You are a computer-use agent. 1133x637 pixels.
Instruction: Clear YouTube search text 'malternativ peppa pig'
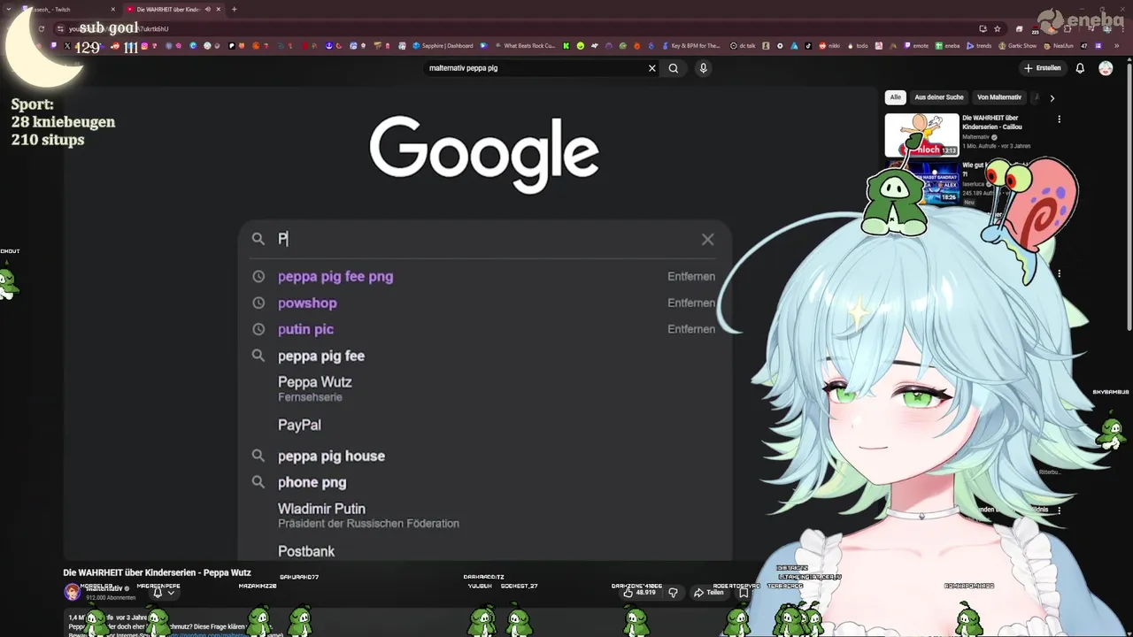(x=652, y=68)
